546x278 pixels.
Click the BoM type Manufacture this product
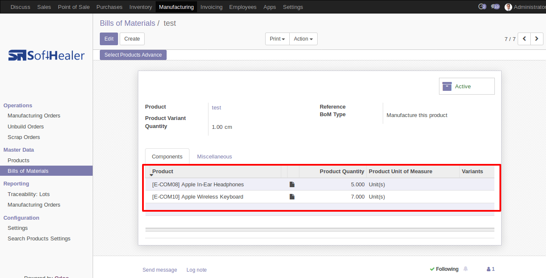coord(417,115)
